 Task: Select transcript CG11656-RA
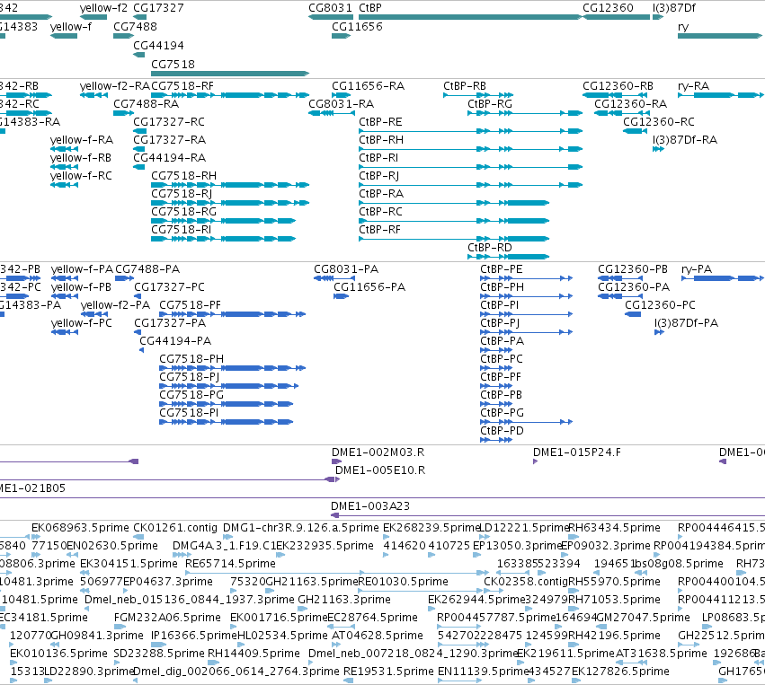coord(341,95)
